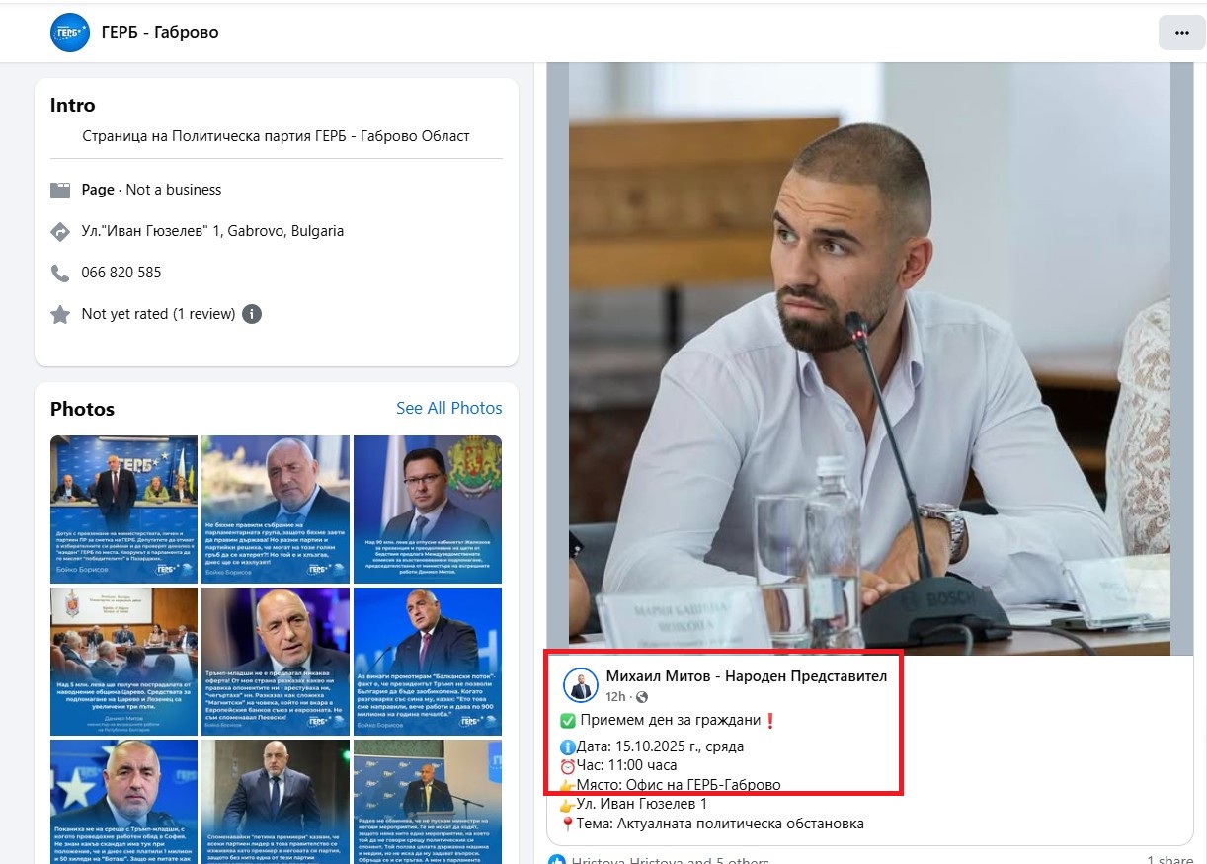Open the three-dots page options menu

pos(1181,33)
